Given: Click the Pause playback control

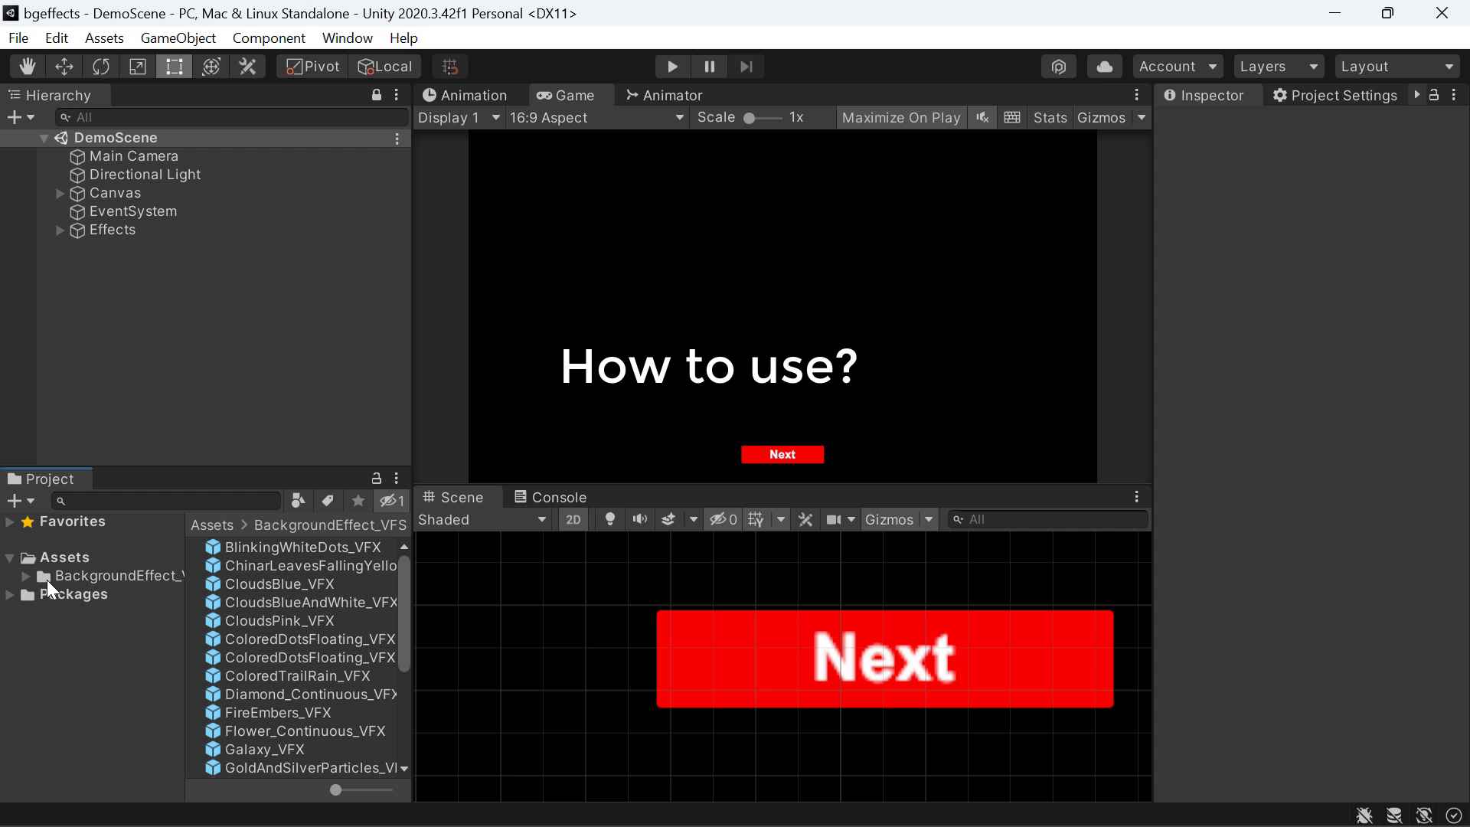Looking at the screenshot, I should 710,66.
